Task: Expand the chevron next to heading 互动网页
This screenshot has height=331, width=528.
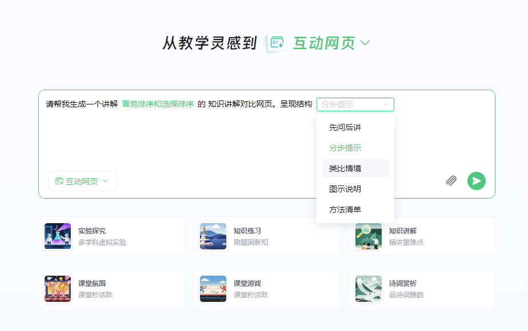Action: point(365,43)
